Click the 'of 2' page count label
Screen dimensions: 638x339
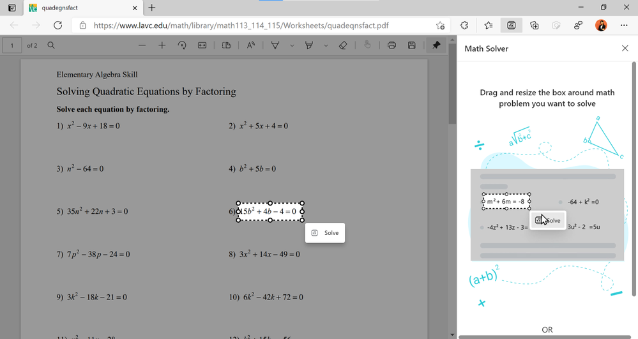point(32,45)
